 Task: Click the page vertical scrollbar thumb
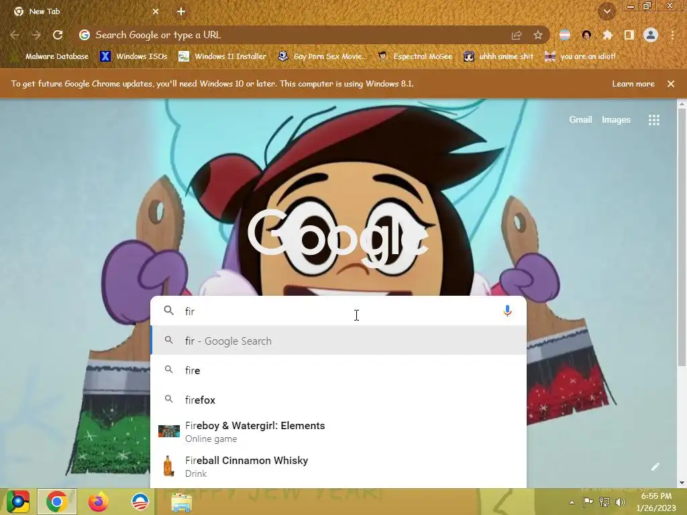pos(682,237)
